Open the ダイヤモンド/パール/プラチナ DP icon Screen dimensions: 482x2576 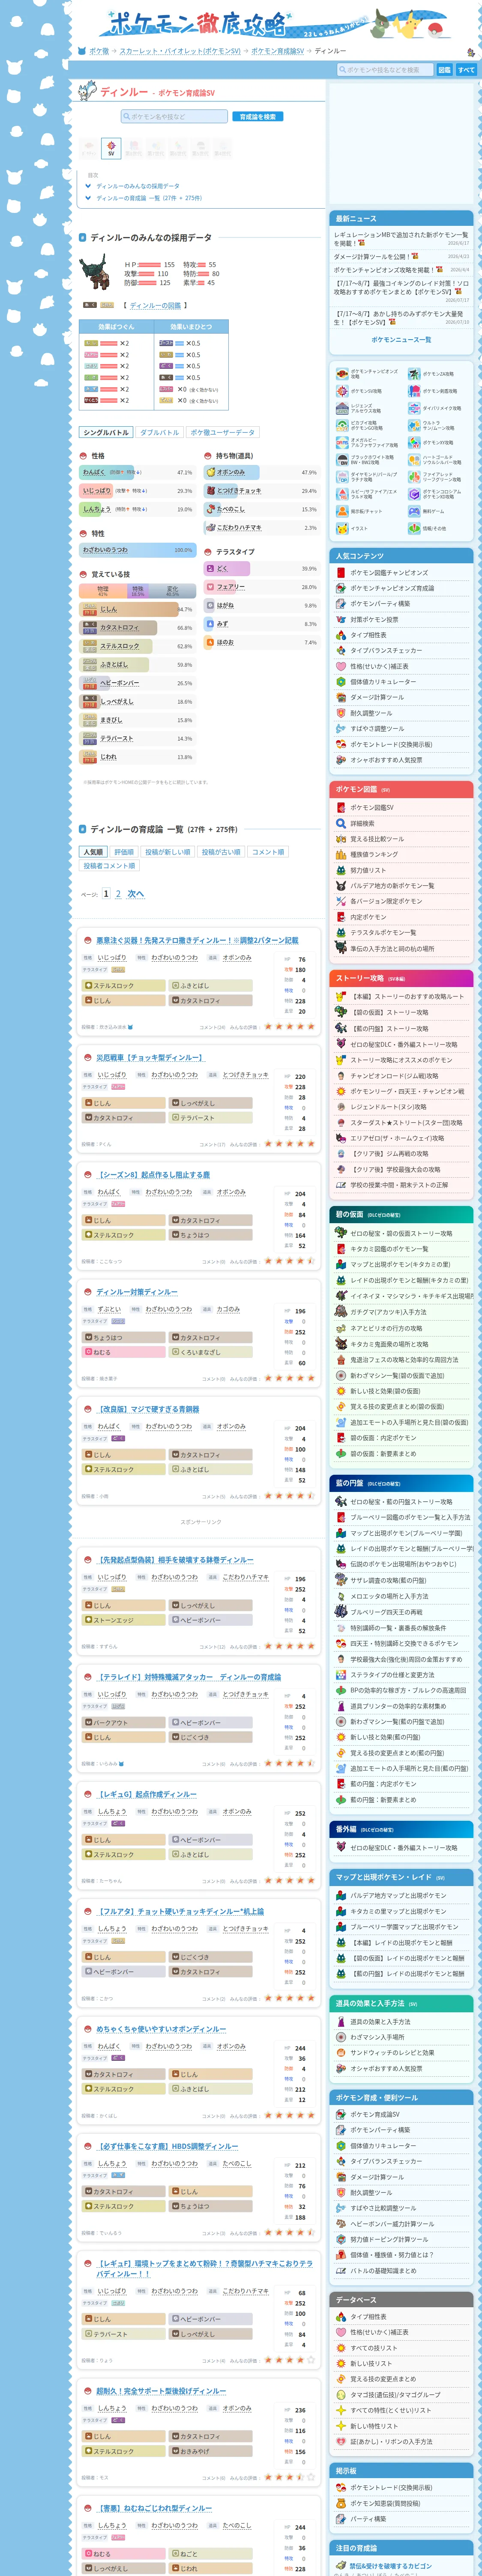point(342,477)
